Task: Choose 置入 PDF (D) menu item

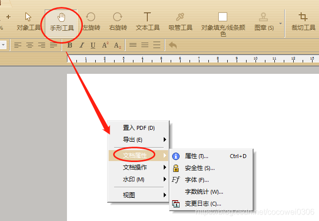Action: pyautogui.click(x=139, y=128)
